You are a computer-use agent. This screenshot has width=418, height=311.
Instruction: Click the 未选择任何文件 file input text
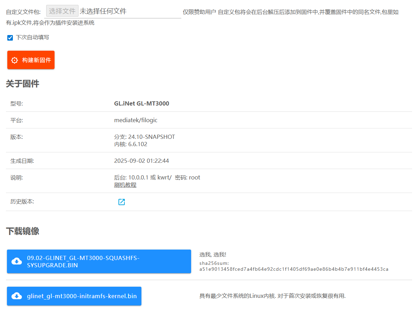[x=103, y=11]
